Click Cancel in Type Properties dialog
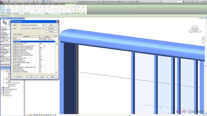Screen dimensions: 207x116 pos(42,77)
